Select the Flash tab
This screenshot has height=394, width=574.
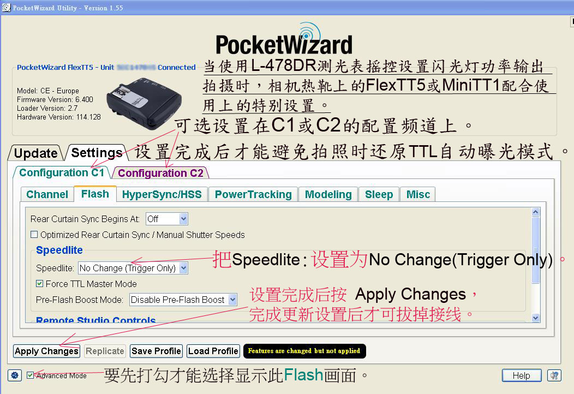[x=95, y=194]
